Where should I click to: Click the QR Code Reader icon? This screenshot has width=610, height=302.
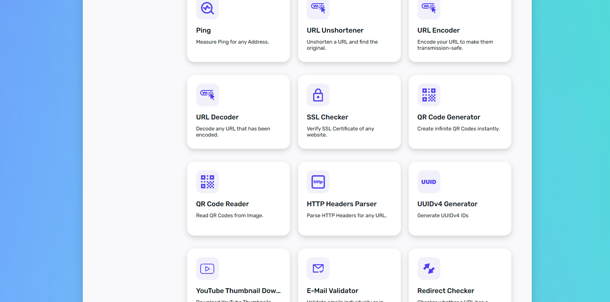tap(207, 182)
